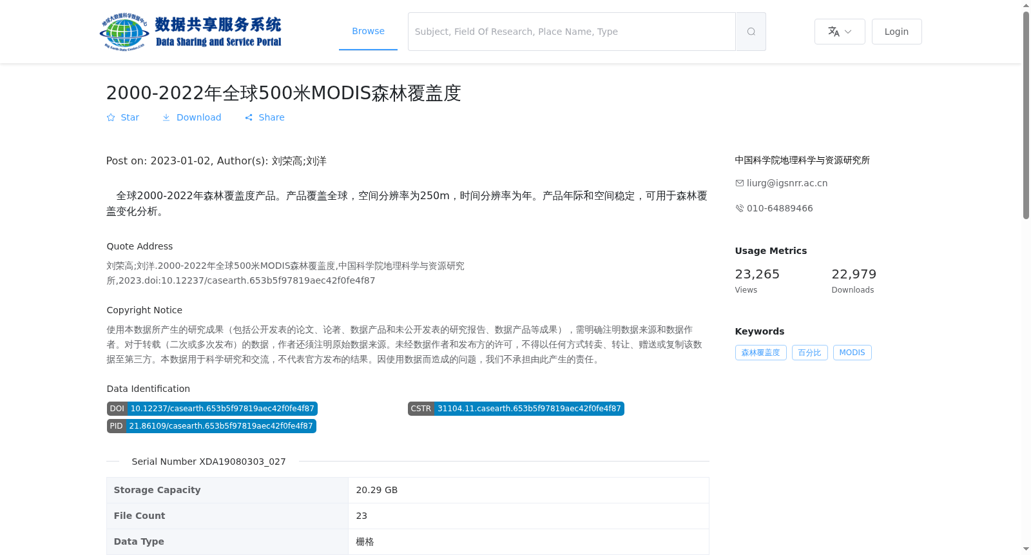Select the MODIS keyword tag

852,353
